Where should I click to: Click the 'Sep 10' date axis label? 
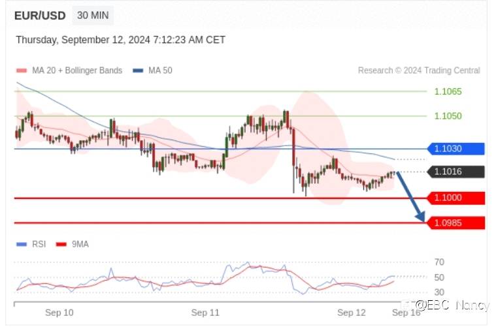pos(59,313)
